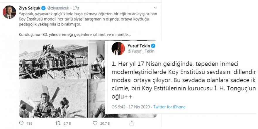Image resolution: width=258 pixels, height=129 pixels.
Task: Click the reply icon showing 789
Action: [21, 123]
